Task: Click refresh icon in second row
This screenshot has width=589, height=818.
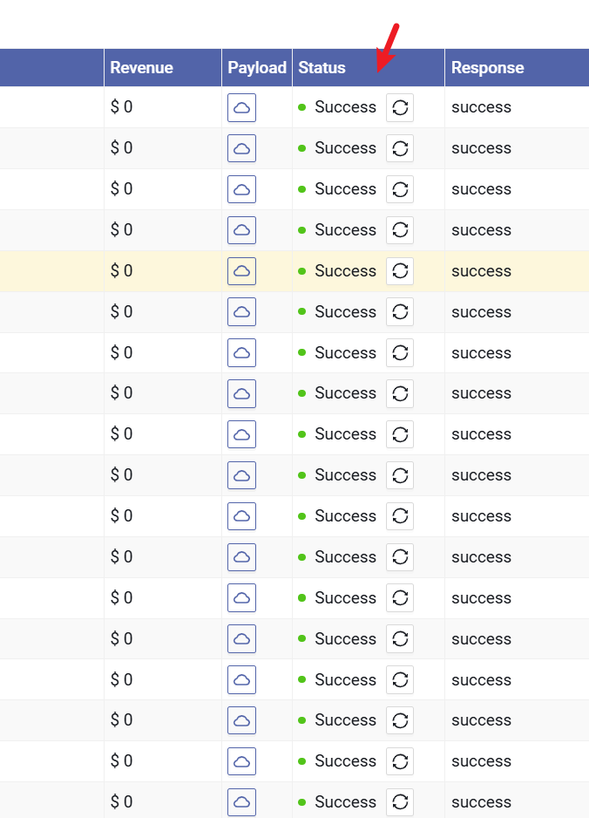Action: 400,148
